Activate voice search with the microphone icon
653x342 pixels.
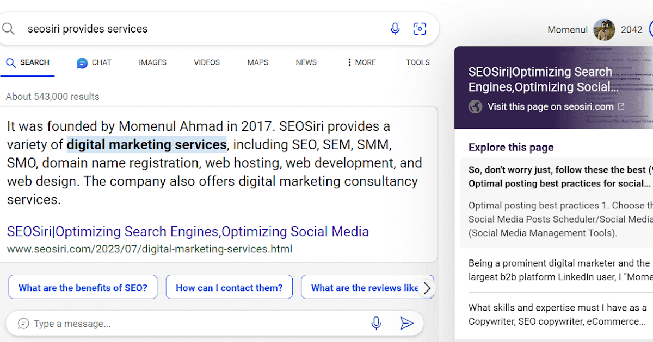395,28
